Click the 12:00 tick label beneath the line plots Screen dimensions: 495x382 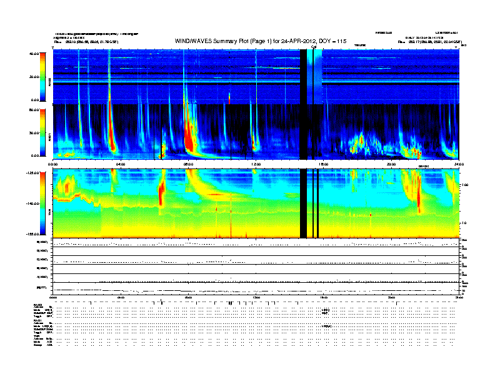[x=256, y=297]
